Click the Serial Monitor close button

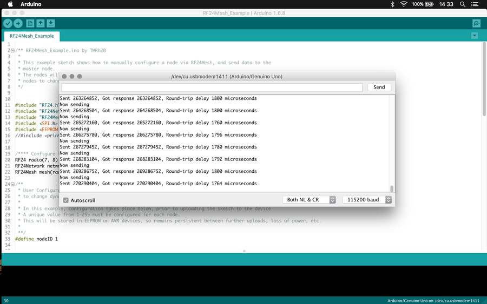click(x=64, y=76)
